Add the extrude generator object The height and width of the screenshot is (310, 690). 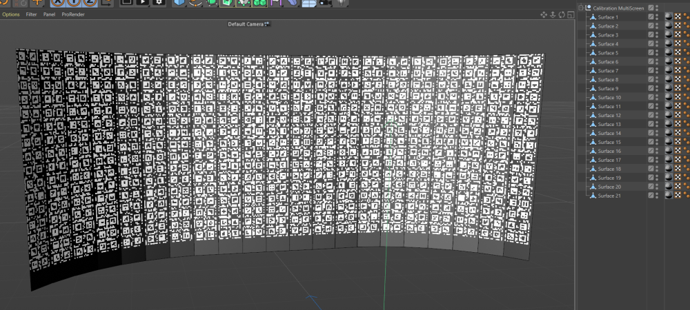click(x=228, y=2)
